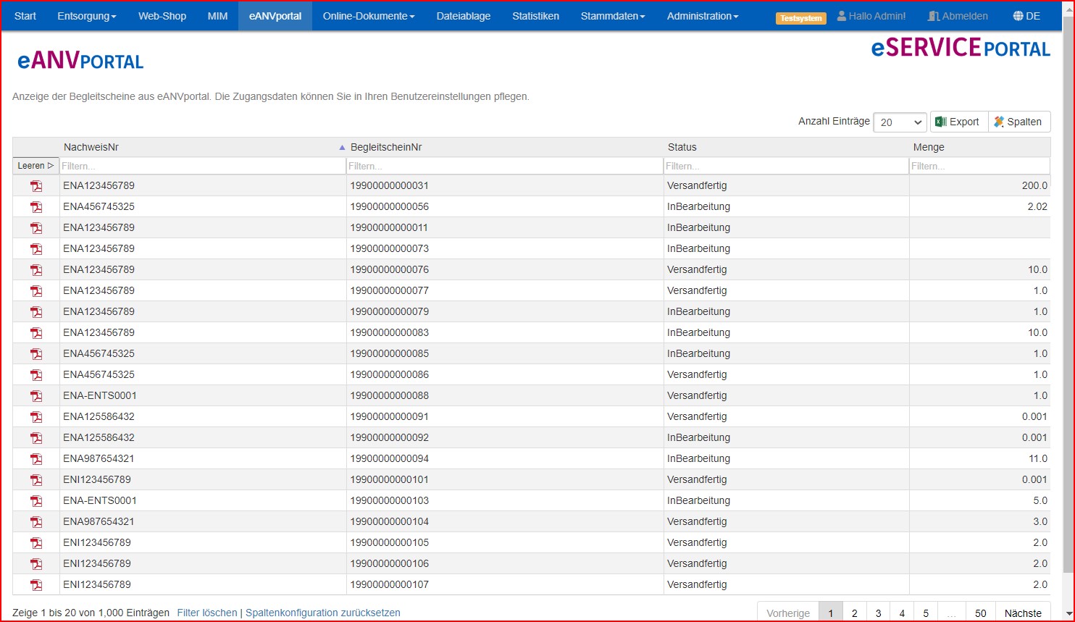1075x622 pixels.
Task: Sort by BegleitscheinNr column header
Action: tap(504, 147)
